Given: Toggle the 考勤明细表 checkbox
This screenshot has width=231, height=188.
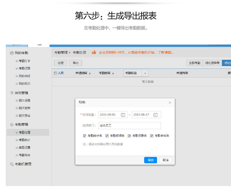Looking at the screenshot, I should pyautogui.click(x=107, y=136).
